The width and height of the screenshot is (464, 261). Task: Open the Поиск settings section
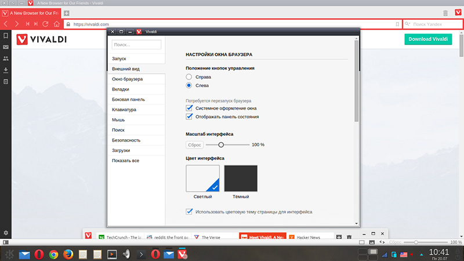pyautogui.click(x=136, y=130)
